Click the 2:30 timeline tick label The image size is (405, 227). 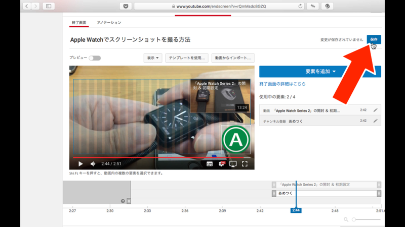coord(110,211)
